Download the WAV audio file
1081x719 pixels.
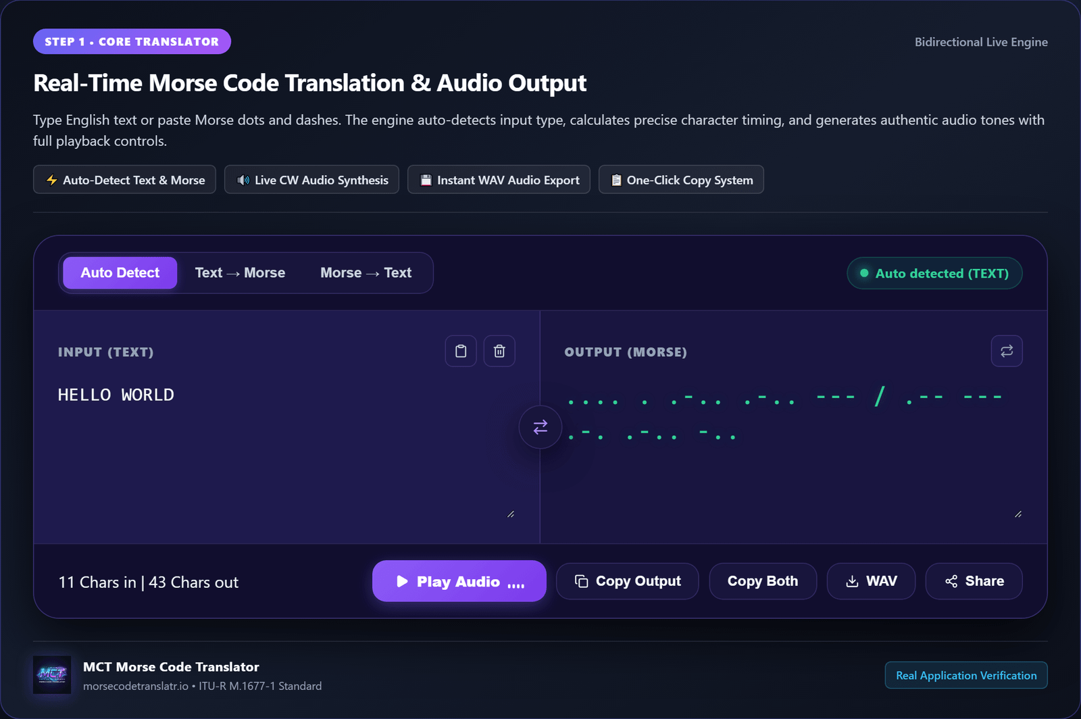pos(872,581)
